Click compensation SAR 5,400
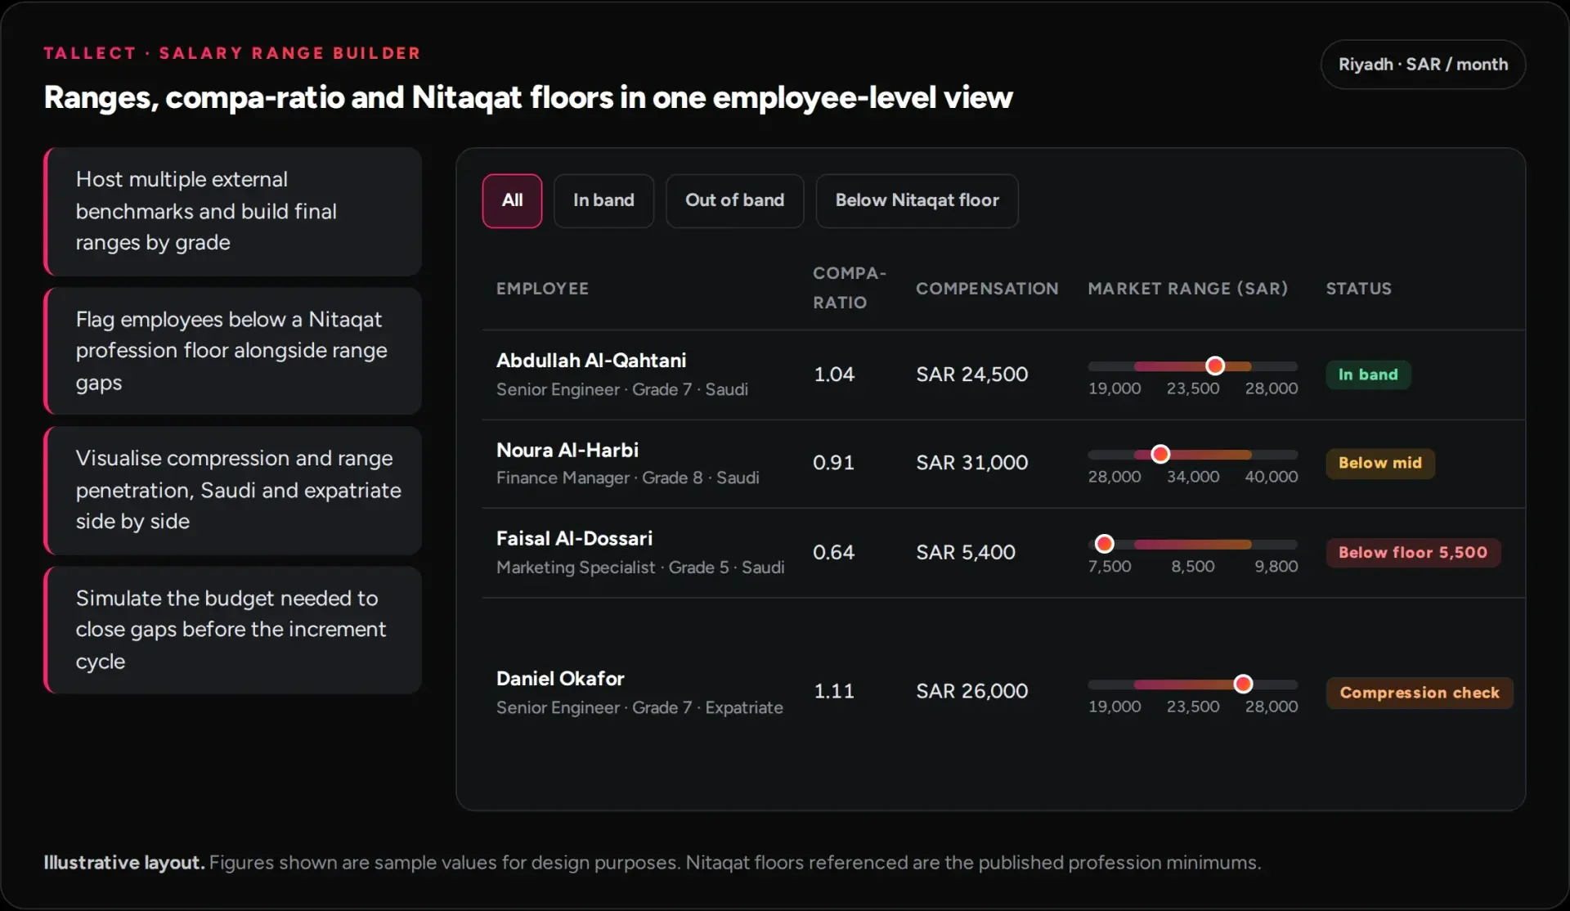This screenshot has width=1570, height=911. click(965, 553)
